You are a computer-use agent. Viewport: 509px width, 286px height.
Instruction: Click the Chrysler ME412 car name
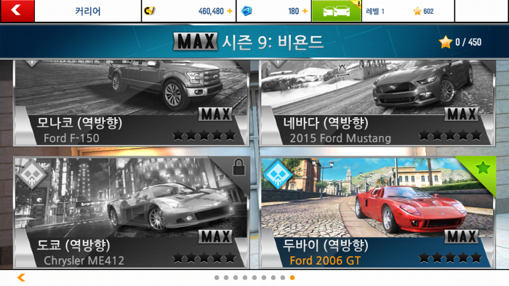(84, 261)
